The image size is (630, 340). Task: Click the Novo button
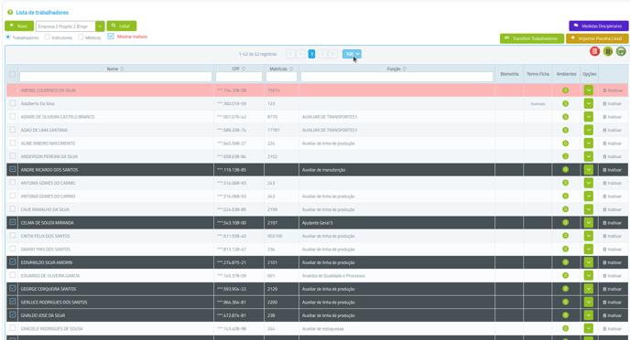point(19,27)
